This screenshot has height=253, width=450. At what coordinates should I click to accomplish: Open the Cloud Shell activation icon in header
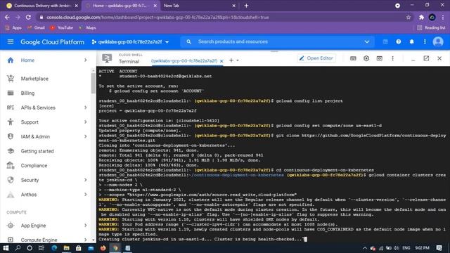coord(385,42)
